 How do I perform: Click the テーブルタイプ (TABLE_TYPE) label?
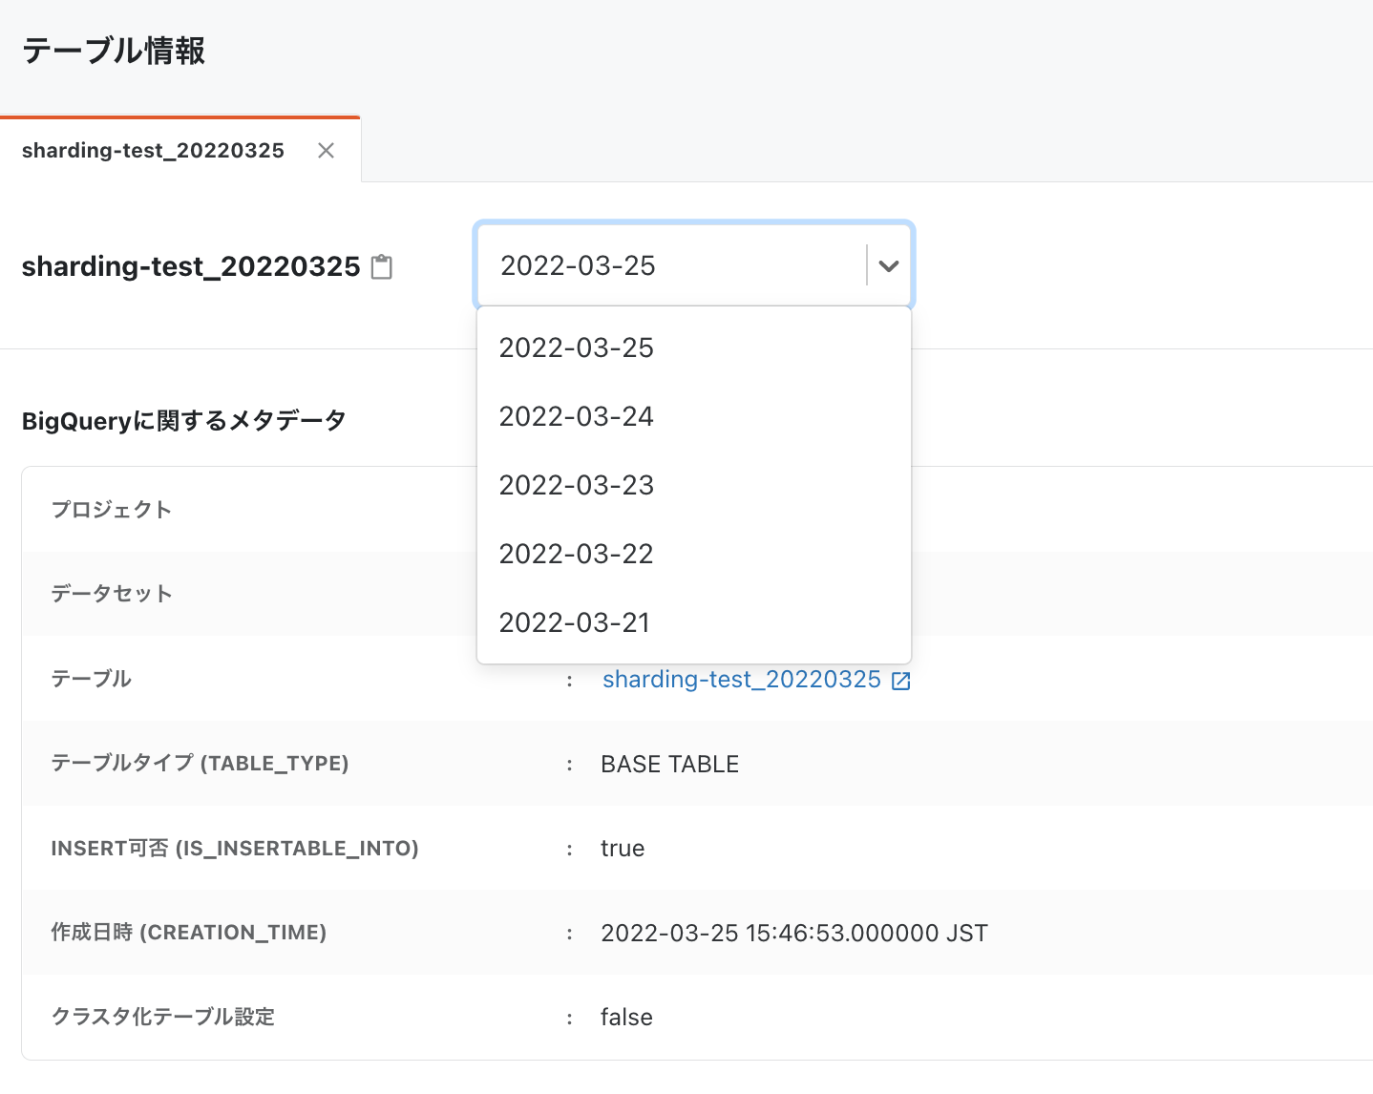click(200, 763)
